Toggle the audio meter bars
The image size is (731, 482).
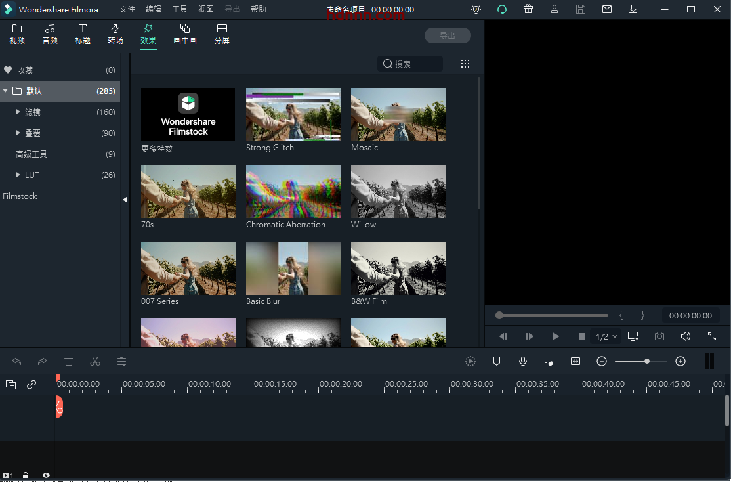(x=709, y=361)
